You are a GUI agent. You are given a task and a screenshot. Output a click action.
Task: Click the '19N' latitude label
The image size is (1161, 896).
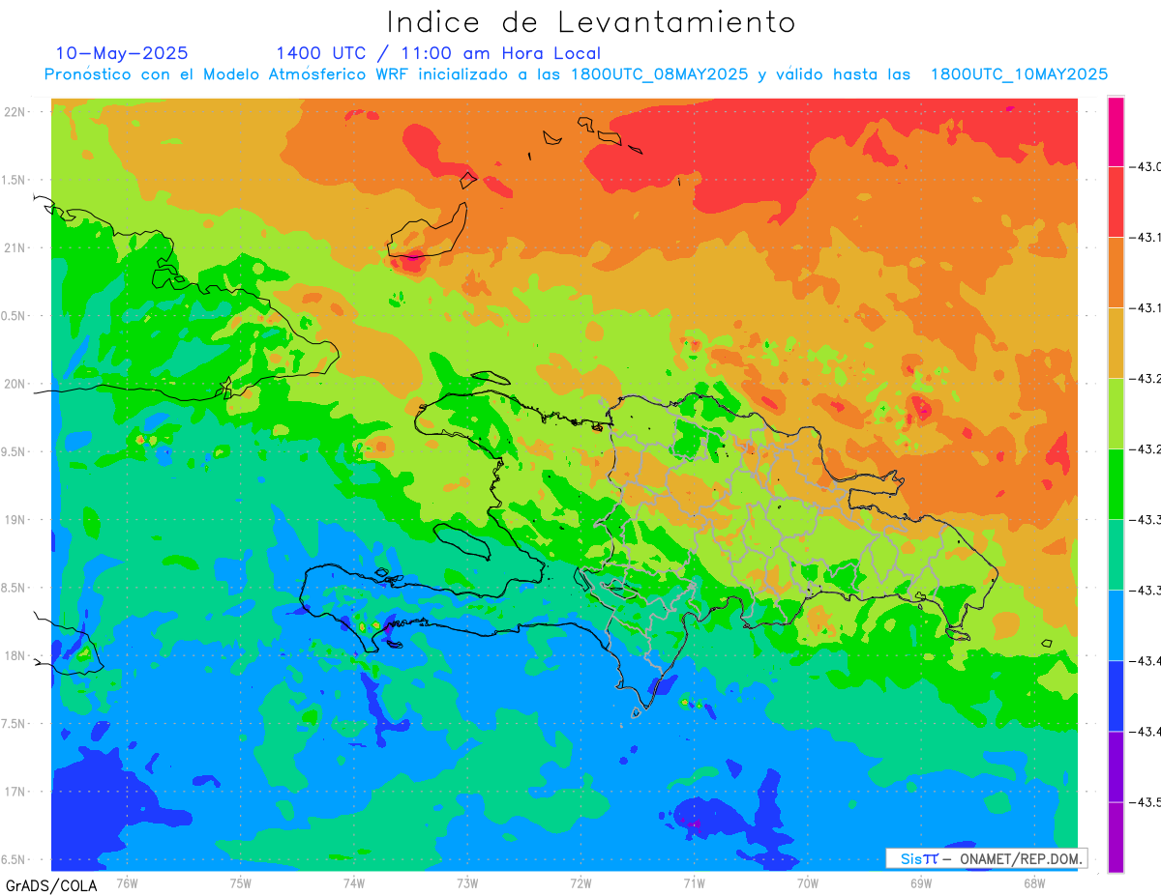coord(15,519)
